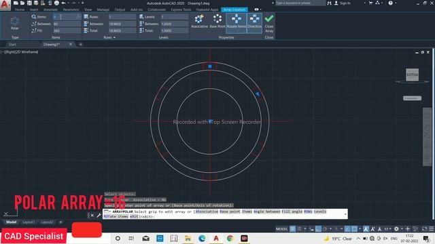Viewport: 435px width, 244px height.
Task: Add a new drawing tab with plus
Action: [x=80, y=45]
